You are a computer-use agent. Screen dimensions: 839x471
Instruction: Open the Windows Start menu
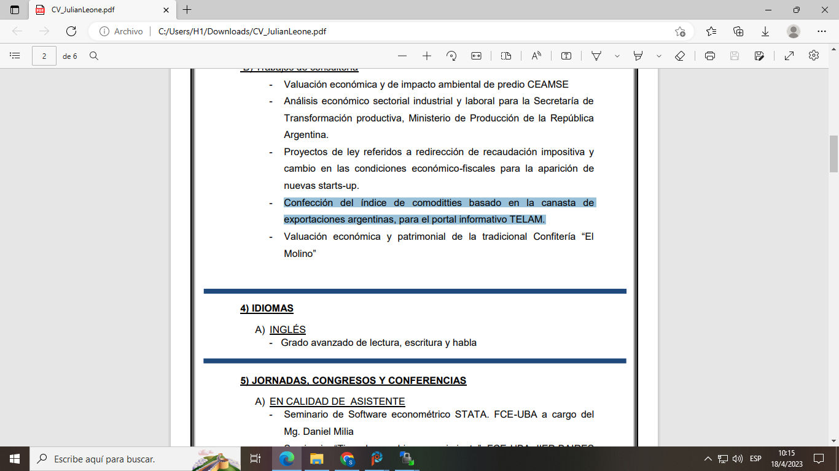(14, 459)
